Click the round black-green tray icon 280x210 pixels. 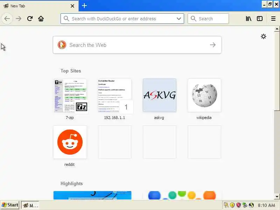point(251,205)
